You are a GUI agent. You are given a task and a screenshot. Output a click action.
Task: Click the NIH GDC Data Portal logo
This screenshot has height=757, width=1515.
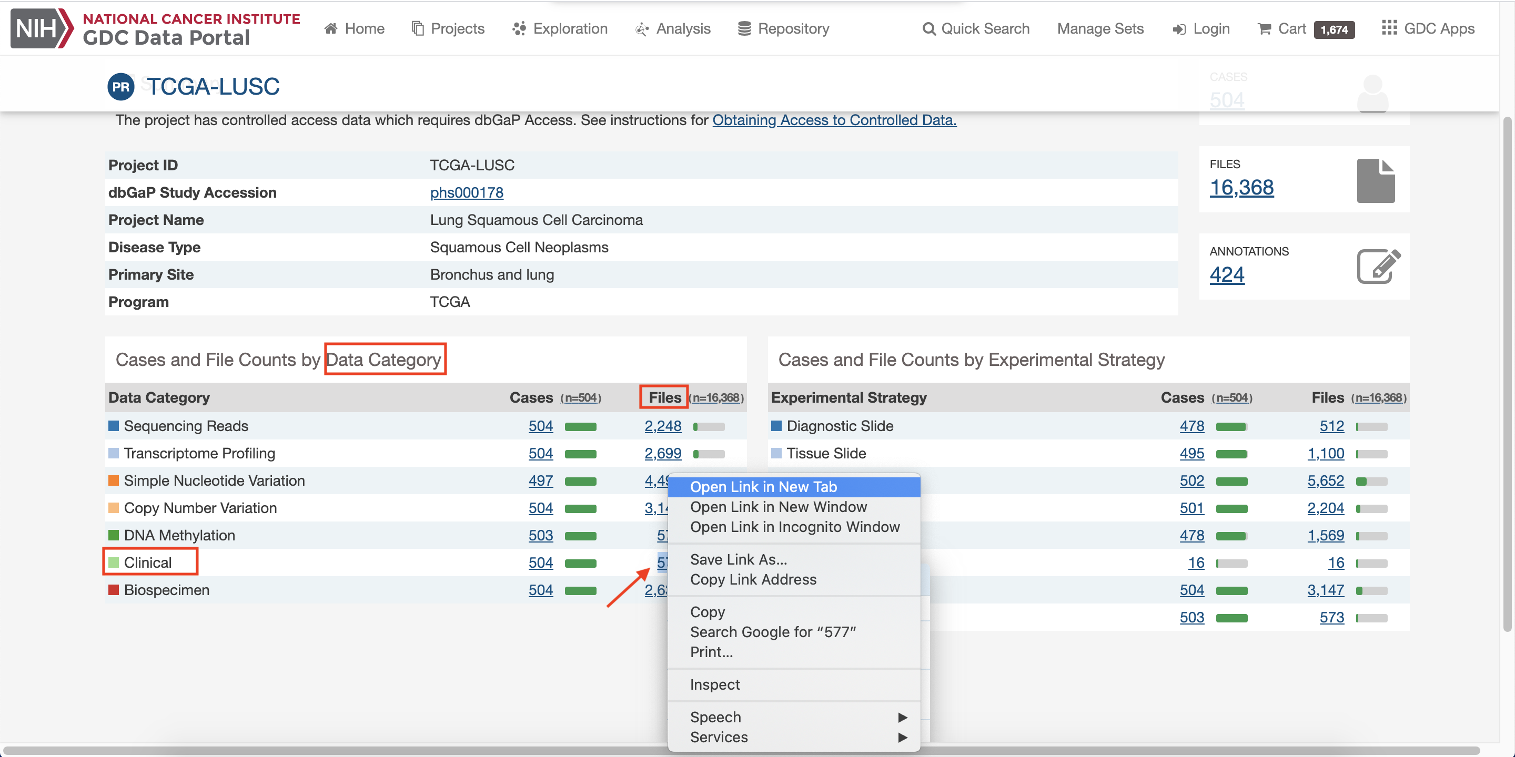click(156, 28)
